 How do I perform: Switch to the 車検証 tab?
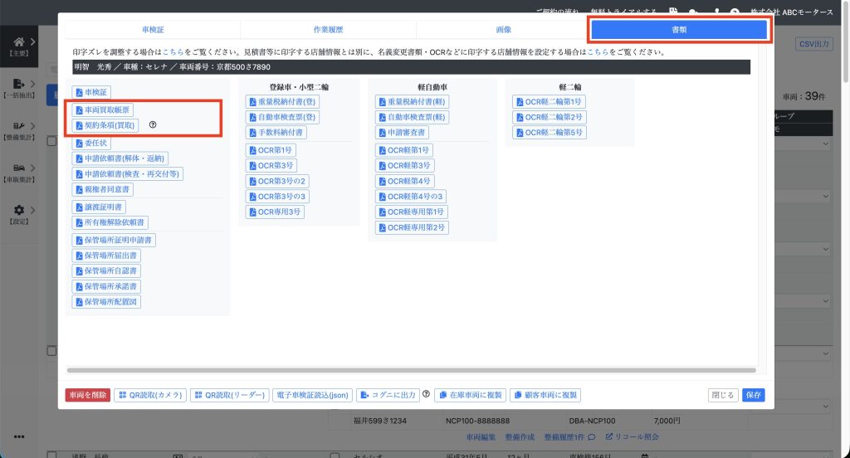point(153,29)
